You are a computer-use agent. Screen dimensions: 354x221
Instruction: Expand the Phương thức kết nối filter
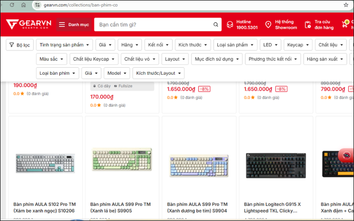[x=273, y=59]
